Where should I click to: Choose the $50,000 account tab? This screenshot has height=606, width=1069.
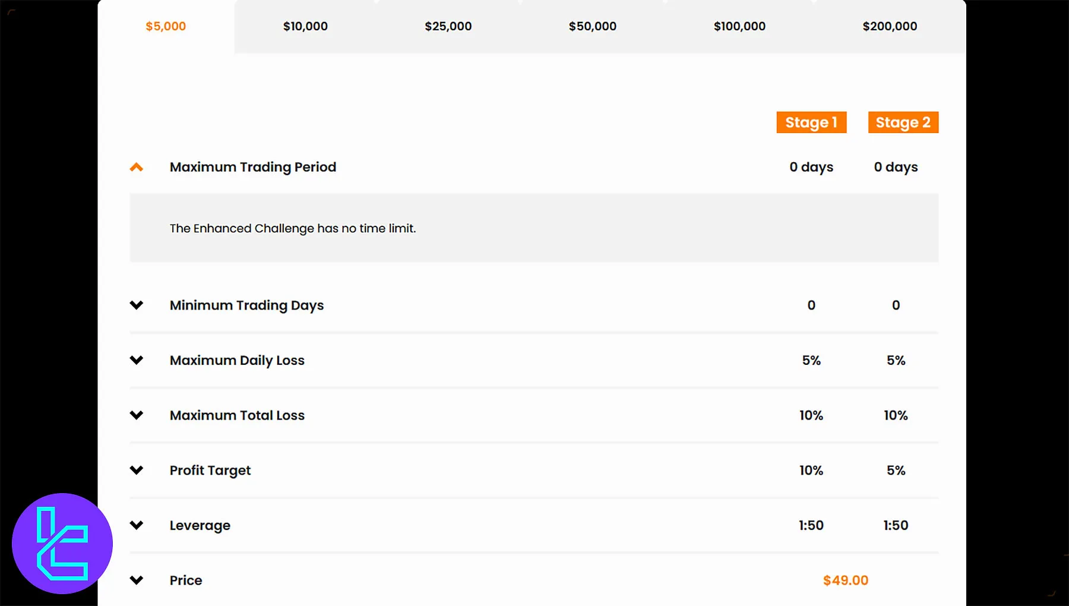(x=593, y=26)
